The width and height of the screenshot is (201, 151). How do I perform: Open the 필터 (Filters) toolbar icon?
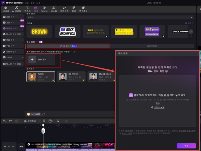coord(74,9)
